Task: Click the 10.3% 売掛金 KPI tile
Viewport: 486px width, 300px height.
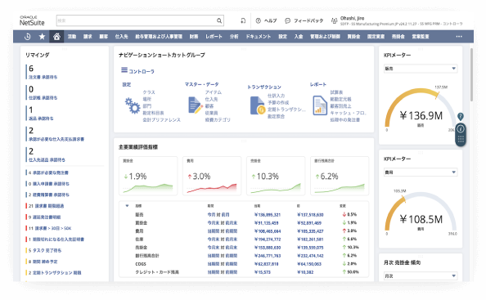Action: tap(277, 176)
